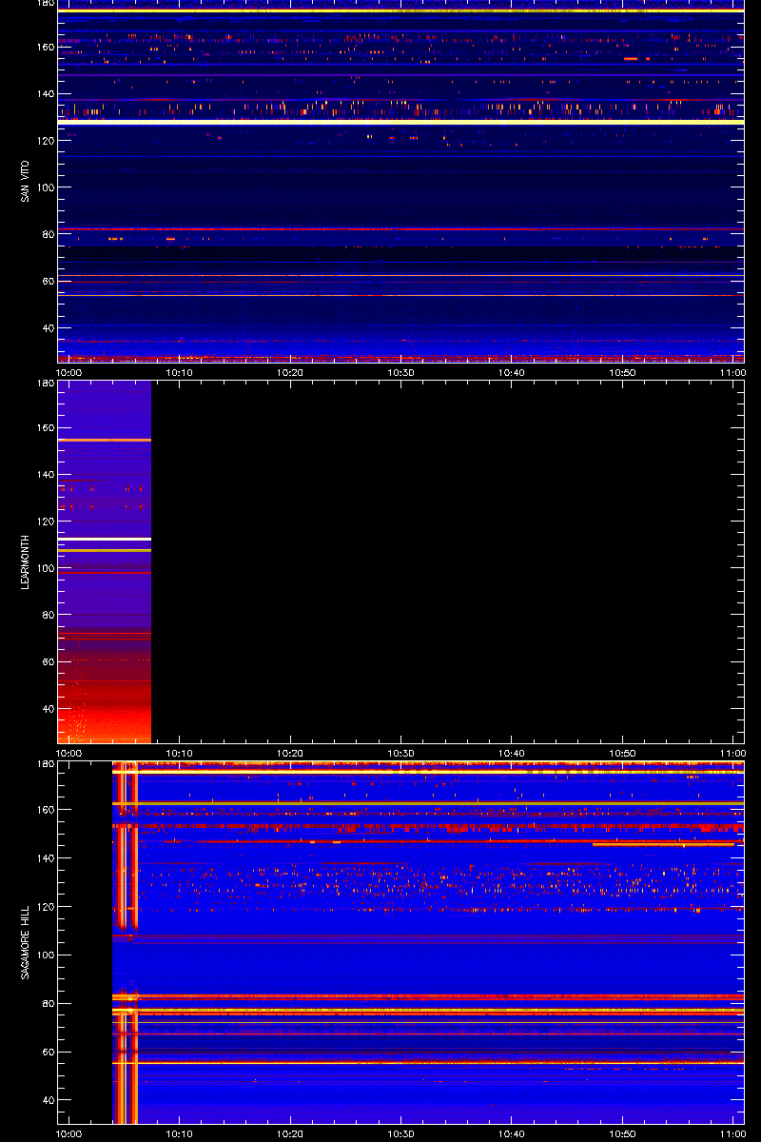
Task: Pick 140 on Sagamore Hill frequency axis
Action: click(44, 858)
